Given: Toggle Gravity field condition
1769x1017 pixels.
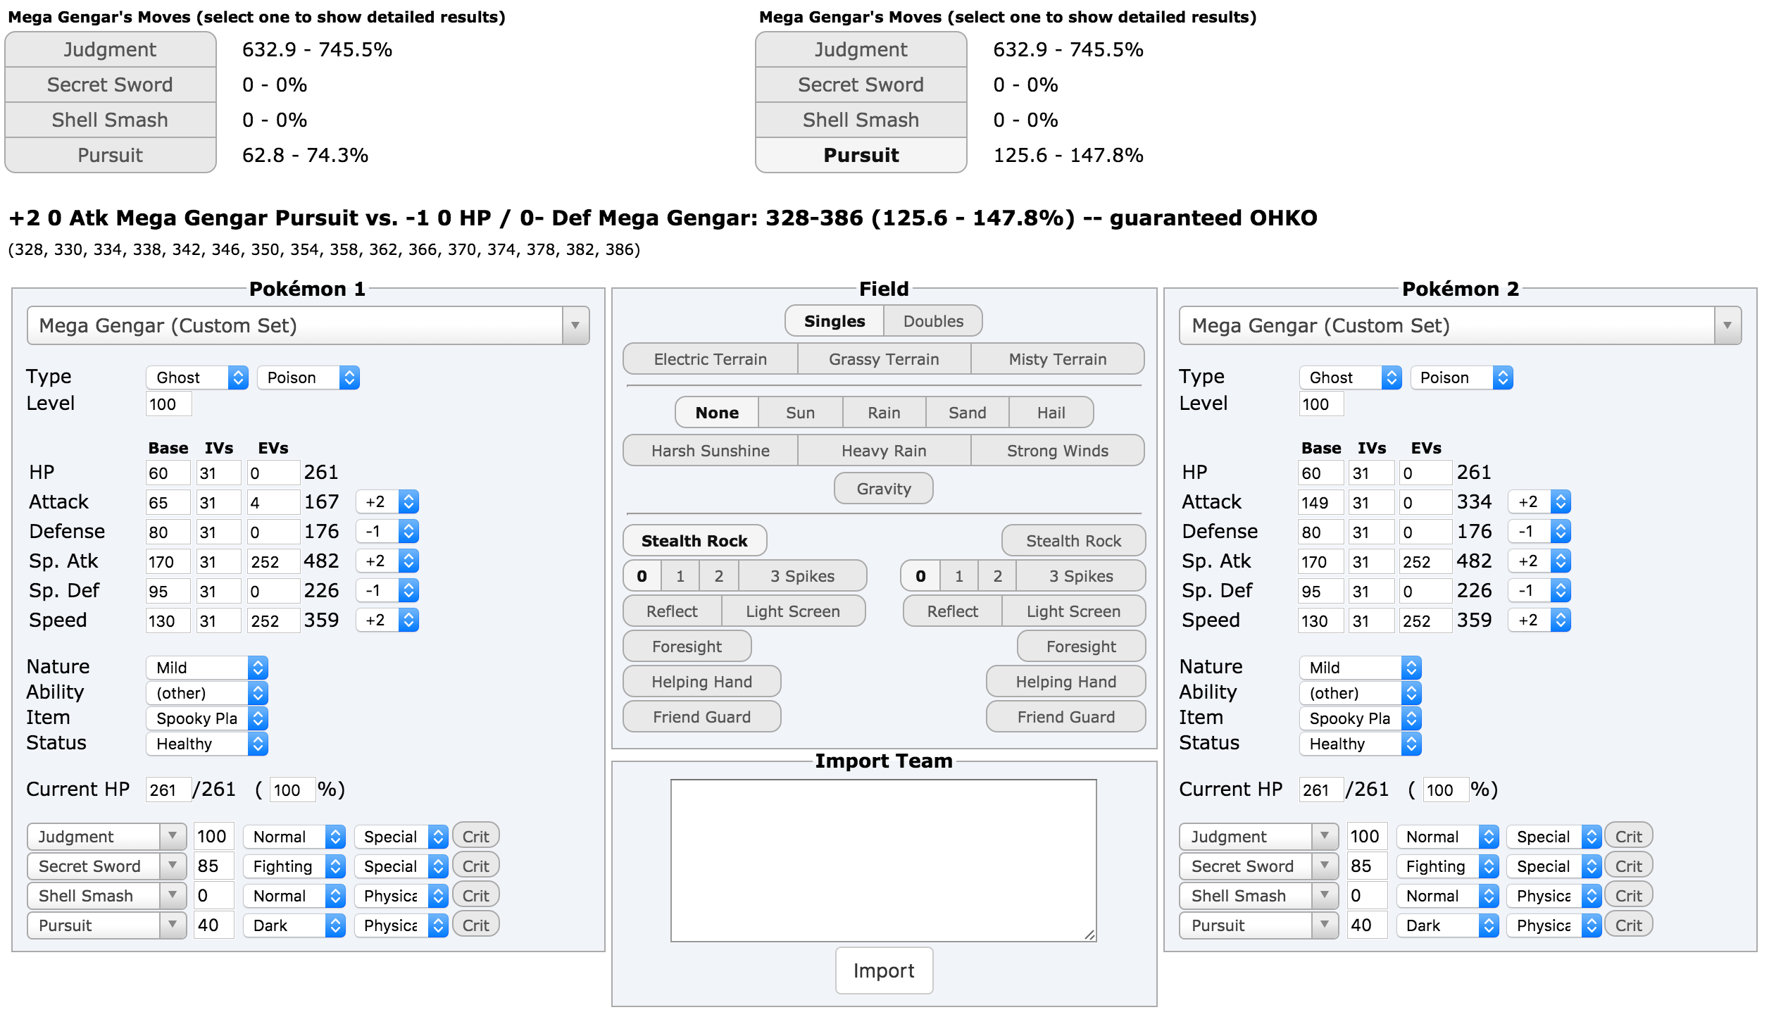Looking at the screenshot, I should [883, 489].
